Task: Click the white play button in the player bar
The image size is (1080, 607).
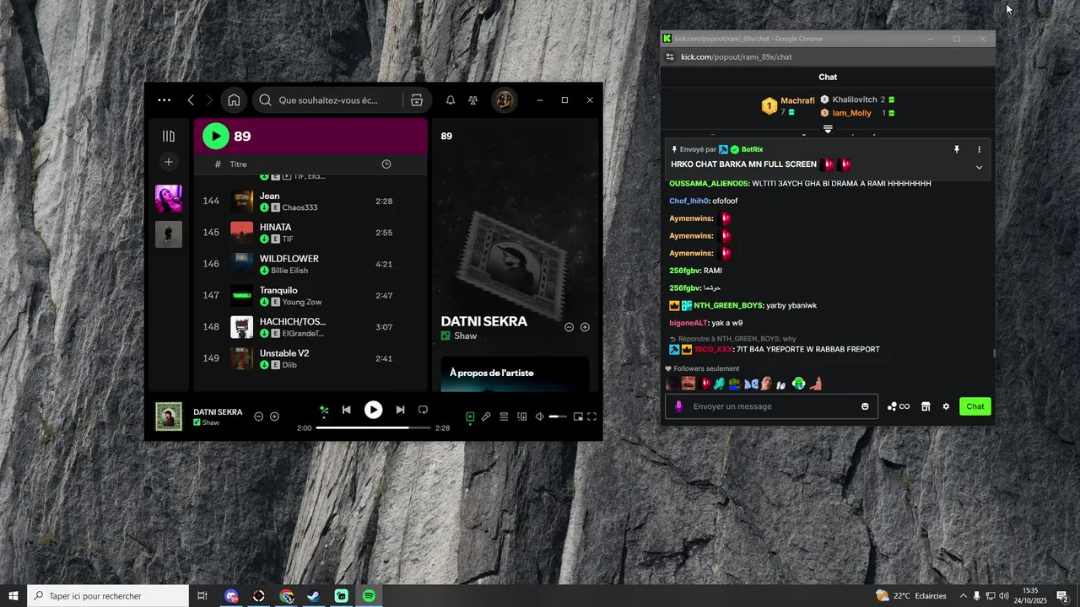Action: coord(373,410)
